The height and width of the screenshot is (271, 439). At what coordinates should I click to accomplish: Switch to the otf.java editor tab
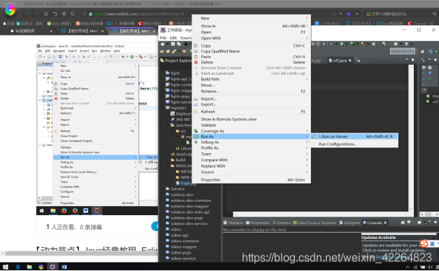[x=340, y=60]
